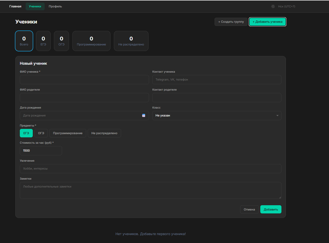Click the Создать группу button
The width and height of the screenshot is (329, 243).
[x=231, y=22]
